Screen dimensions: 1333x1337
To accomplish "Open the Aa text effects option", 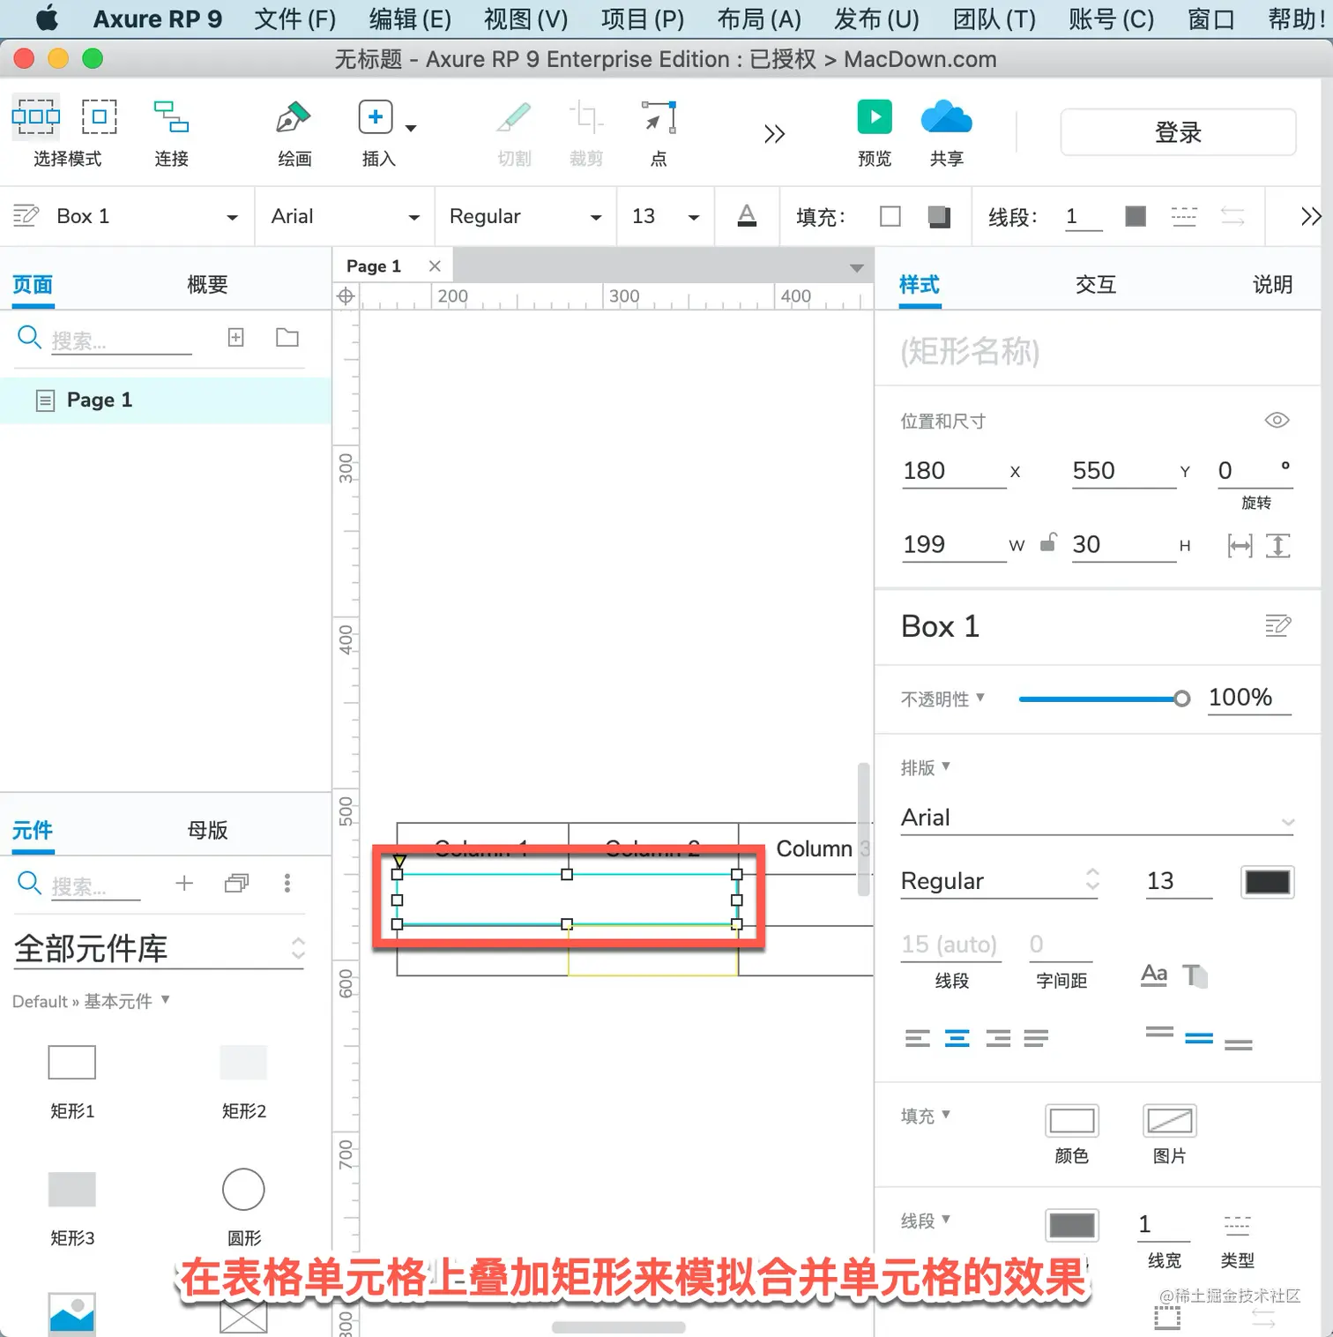I will tap(1154, 975).
